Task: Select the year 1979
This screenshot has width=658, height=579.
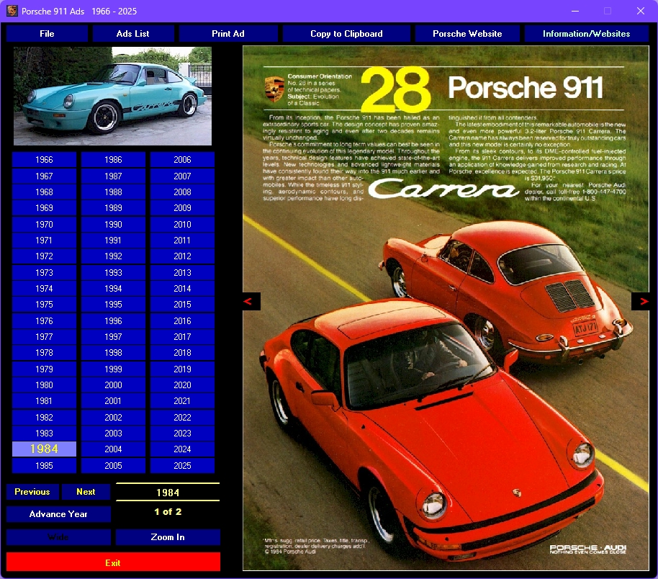Action: pyautogui.click(x=44, y=369)
